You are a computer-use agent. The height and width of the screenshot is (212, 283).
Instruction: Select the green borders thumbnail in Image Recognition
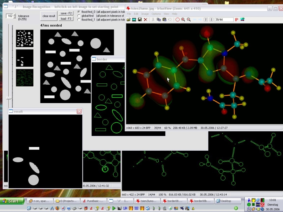(25, 78)
